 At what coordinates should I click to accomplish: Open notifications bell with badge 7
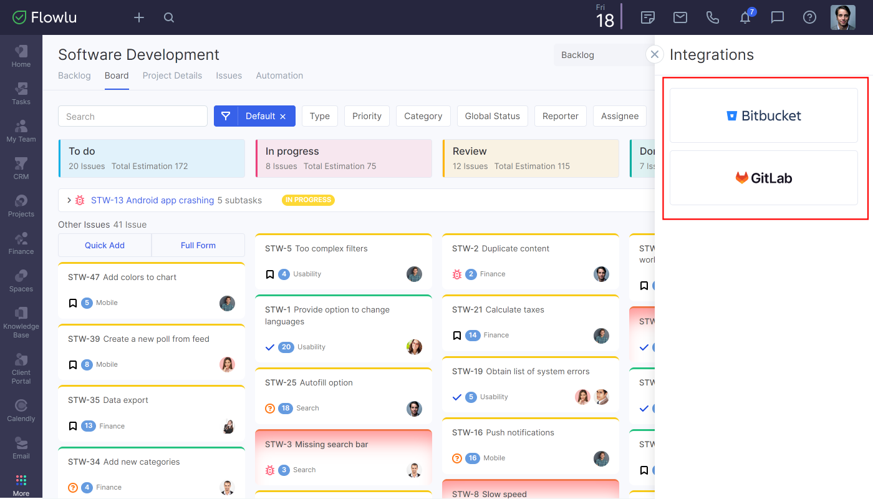745,17
